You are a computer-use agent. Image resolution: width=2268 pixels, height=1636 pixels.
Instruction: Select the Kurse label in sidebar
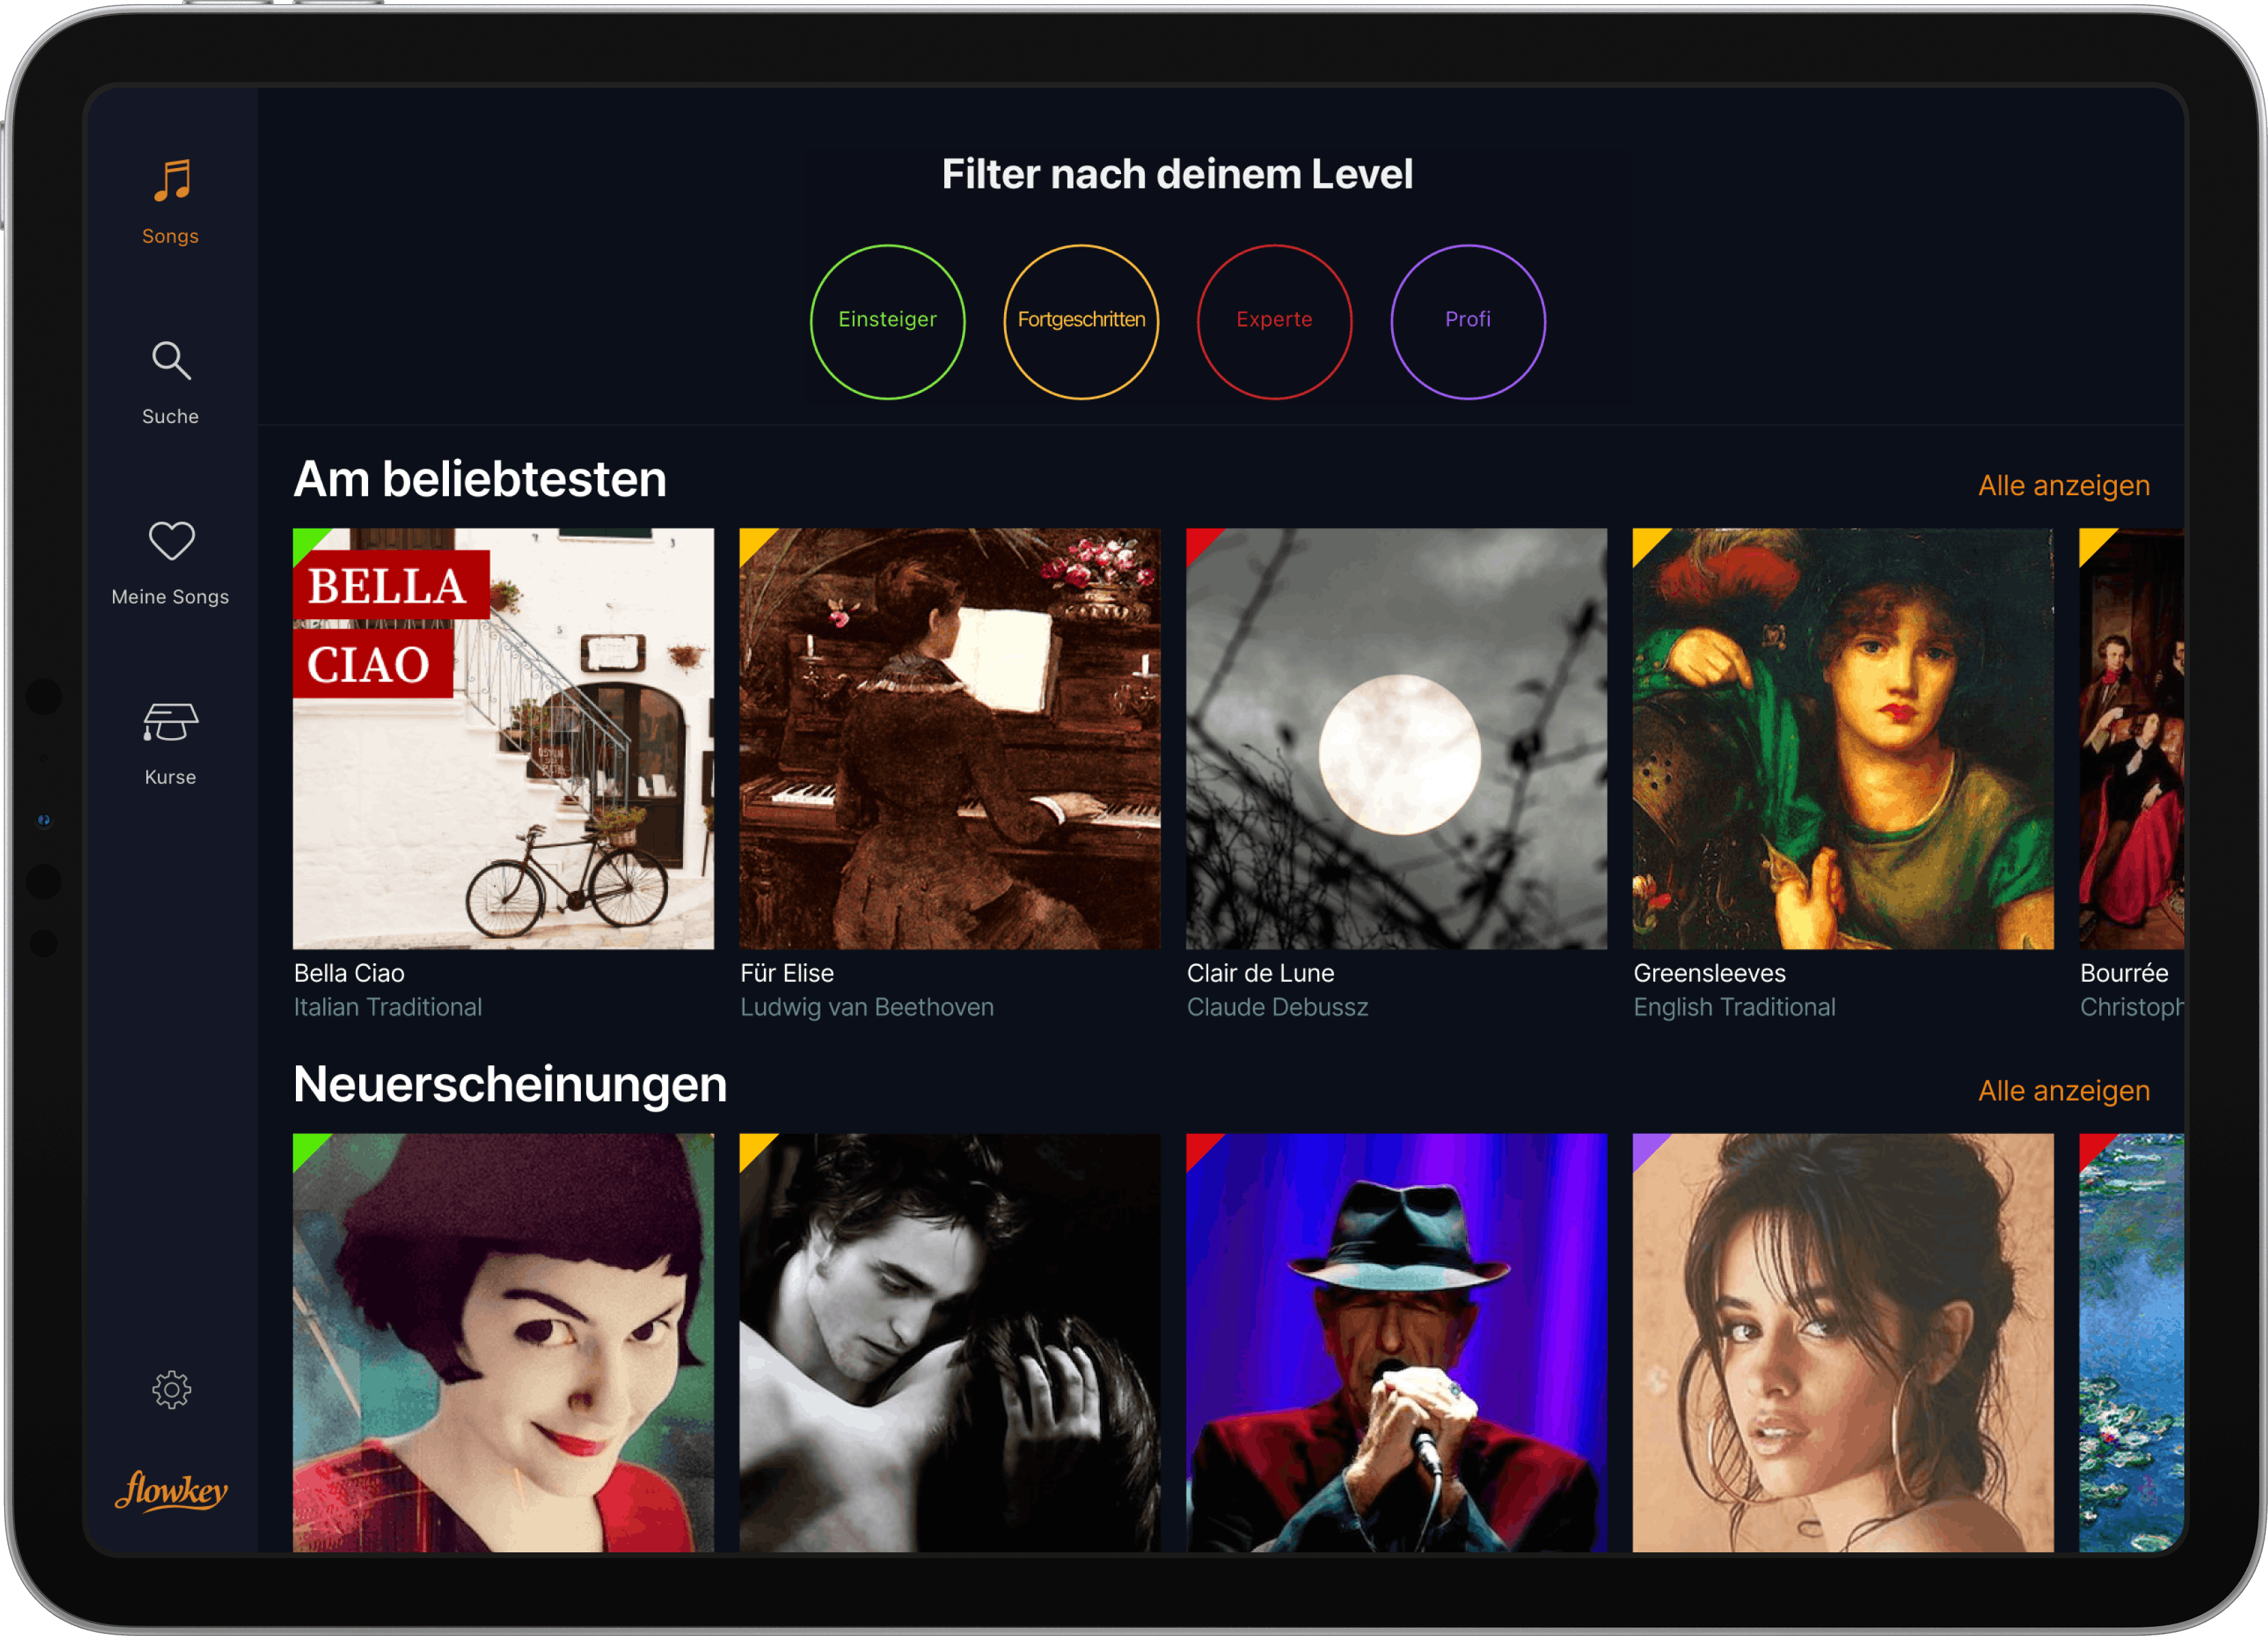tap(170, 777)
